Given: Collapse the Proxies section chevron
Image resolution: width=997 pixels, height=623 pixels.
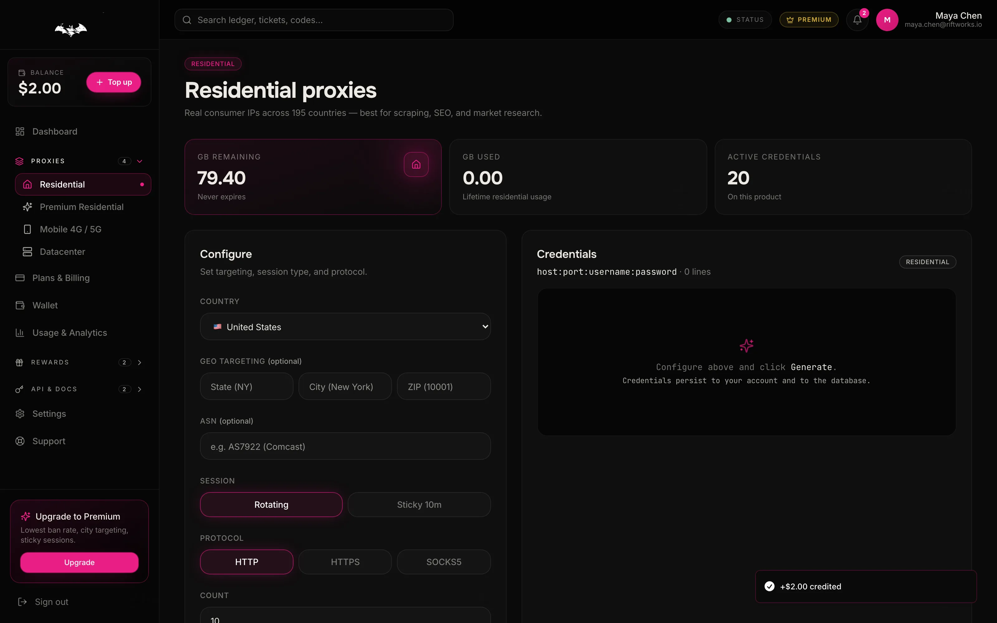Looking at the screenshot, I should 140,161.
